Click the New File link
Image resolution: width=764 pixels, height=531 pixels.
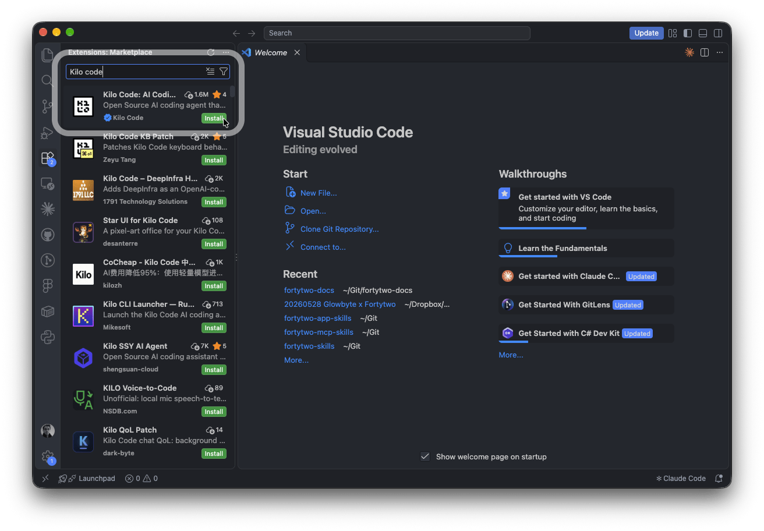(x=319, y=193)
